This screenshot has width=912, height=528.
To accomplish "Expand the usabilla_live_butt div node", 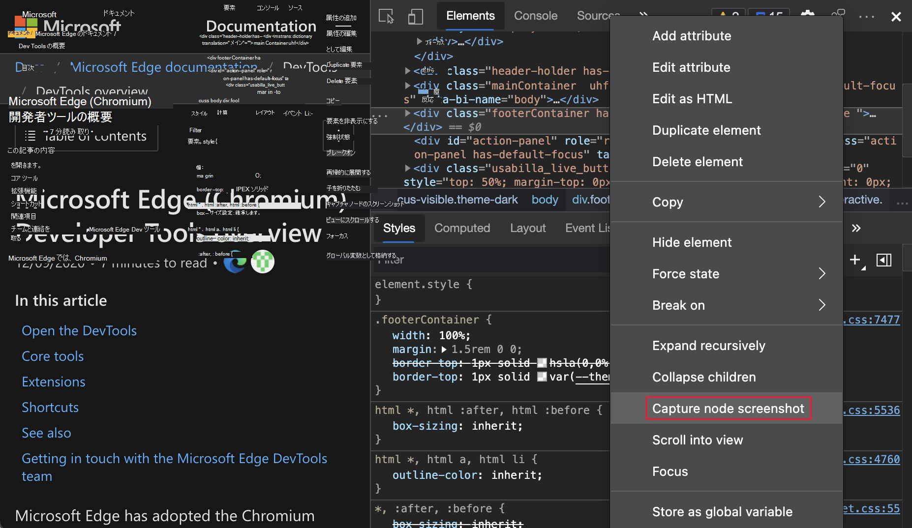I will click(408, 168).
